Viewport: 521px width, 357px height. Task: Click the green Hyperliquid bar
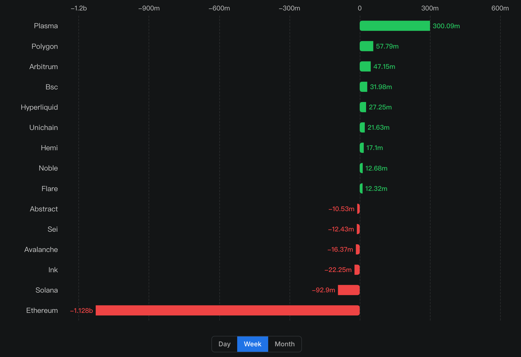(x=363, y=107)
